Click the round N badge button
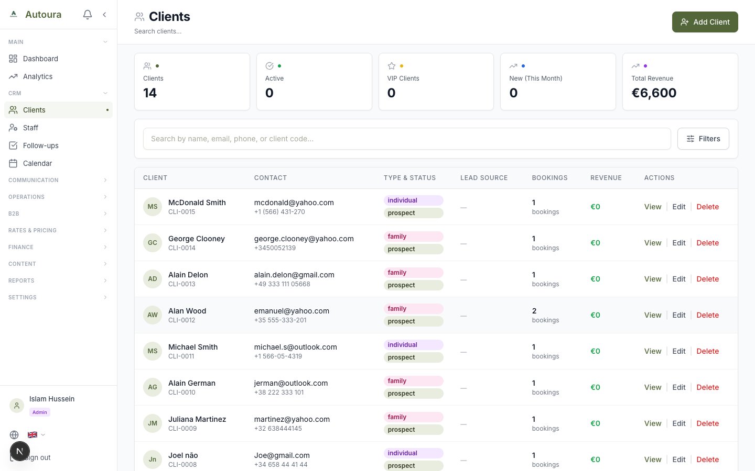The height and width of the screenshot is (471, 755). click(20, 451)
